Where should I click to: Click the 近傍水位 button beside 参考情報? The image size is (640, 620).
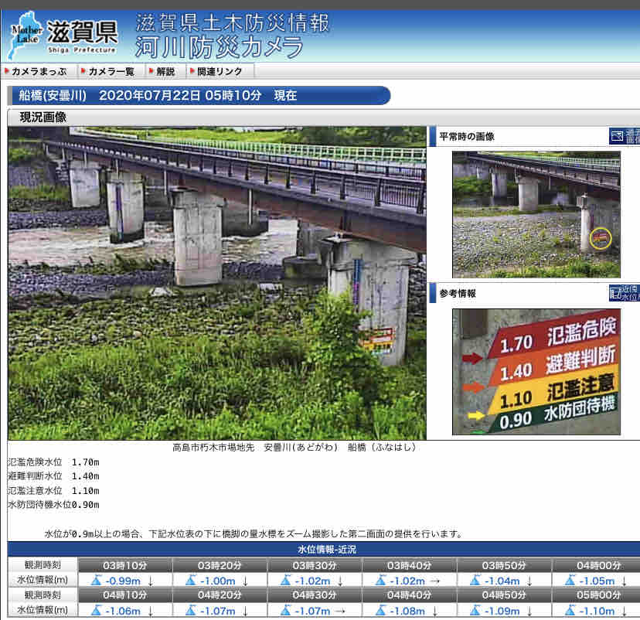point(624,293)
